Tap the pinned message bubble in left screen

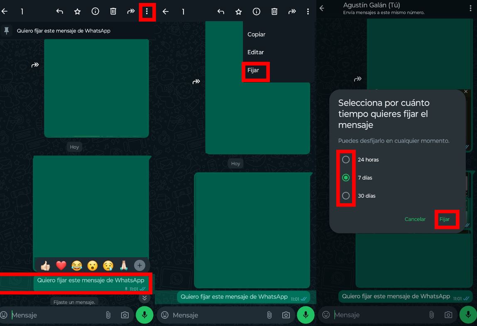pos(91,284)
